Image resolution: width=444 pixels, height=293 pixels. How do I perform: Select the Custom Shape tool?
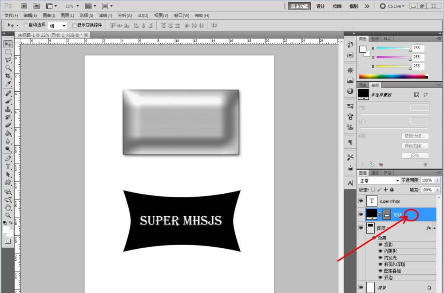pyautogui.click(x=8, y=182)
